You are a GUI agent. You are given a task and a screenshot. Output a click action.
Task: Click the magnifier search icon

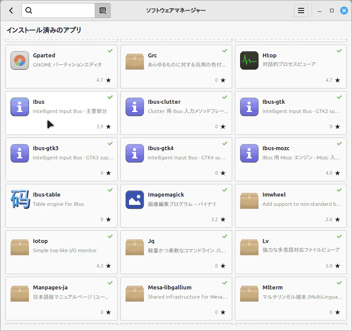coord(29,11)
